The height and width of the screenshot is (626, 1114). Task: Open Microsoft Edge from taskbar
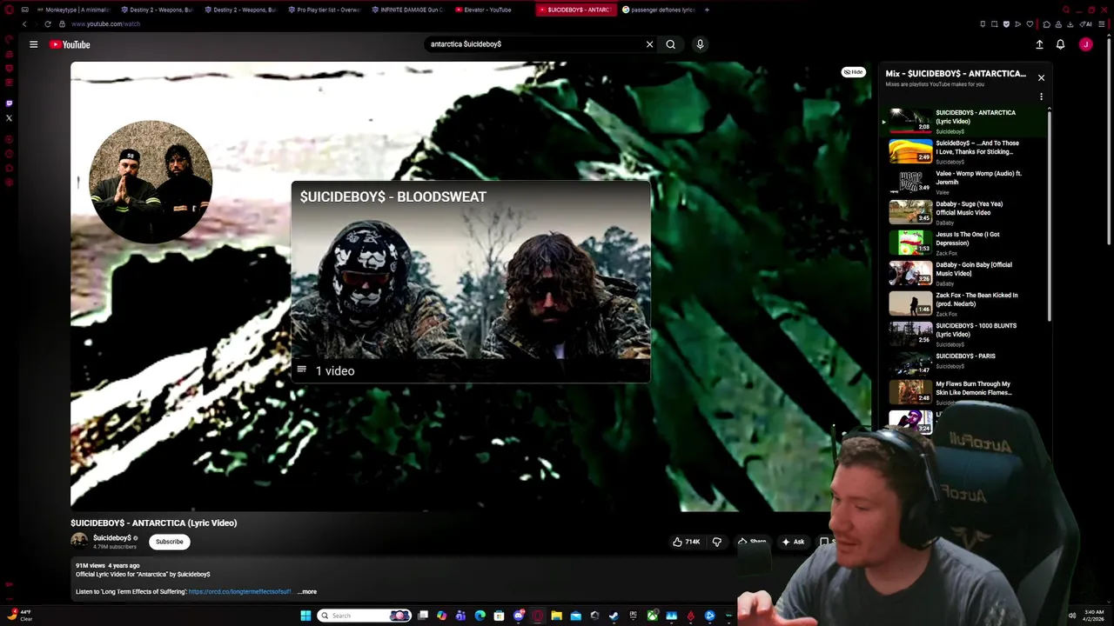click(x=480, y=616)
